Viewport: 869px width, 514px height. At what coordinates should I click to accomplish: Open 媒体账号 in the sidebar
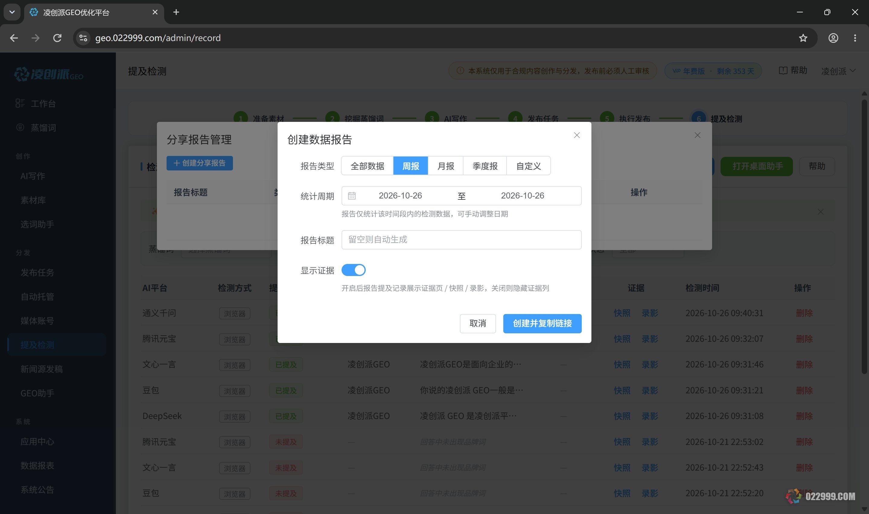37,321
